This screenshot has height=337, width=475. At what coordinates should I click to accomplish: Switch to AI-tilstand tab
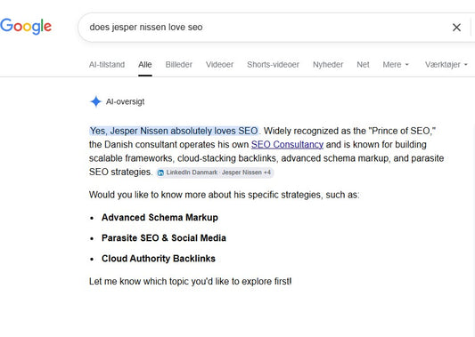[107, 65]
